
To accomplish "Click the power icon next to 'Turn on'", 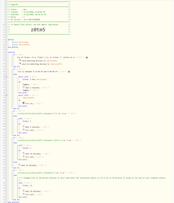I will click(x=24, y=103).
